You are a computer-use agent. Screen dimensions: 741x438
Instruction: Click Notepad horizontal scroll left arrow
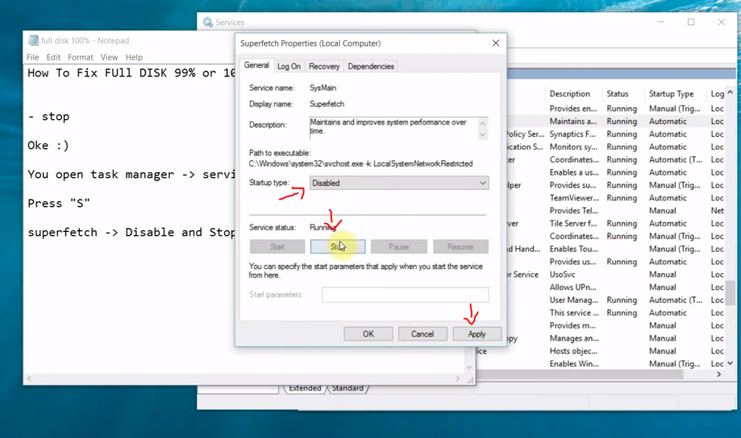coord(29,378)
